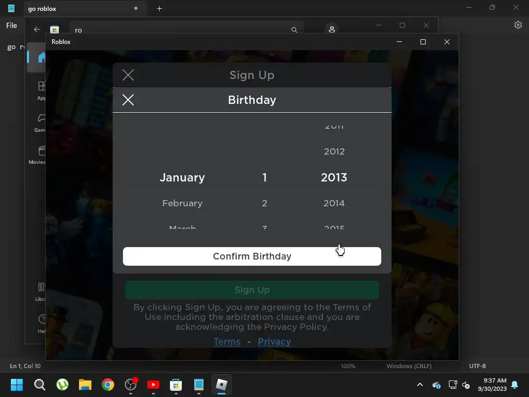Open uTorrent from the taskbar
The image size is (529, 397).
63,385
